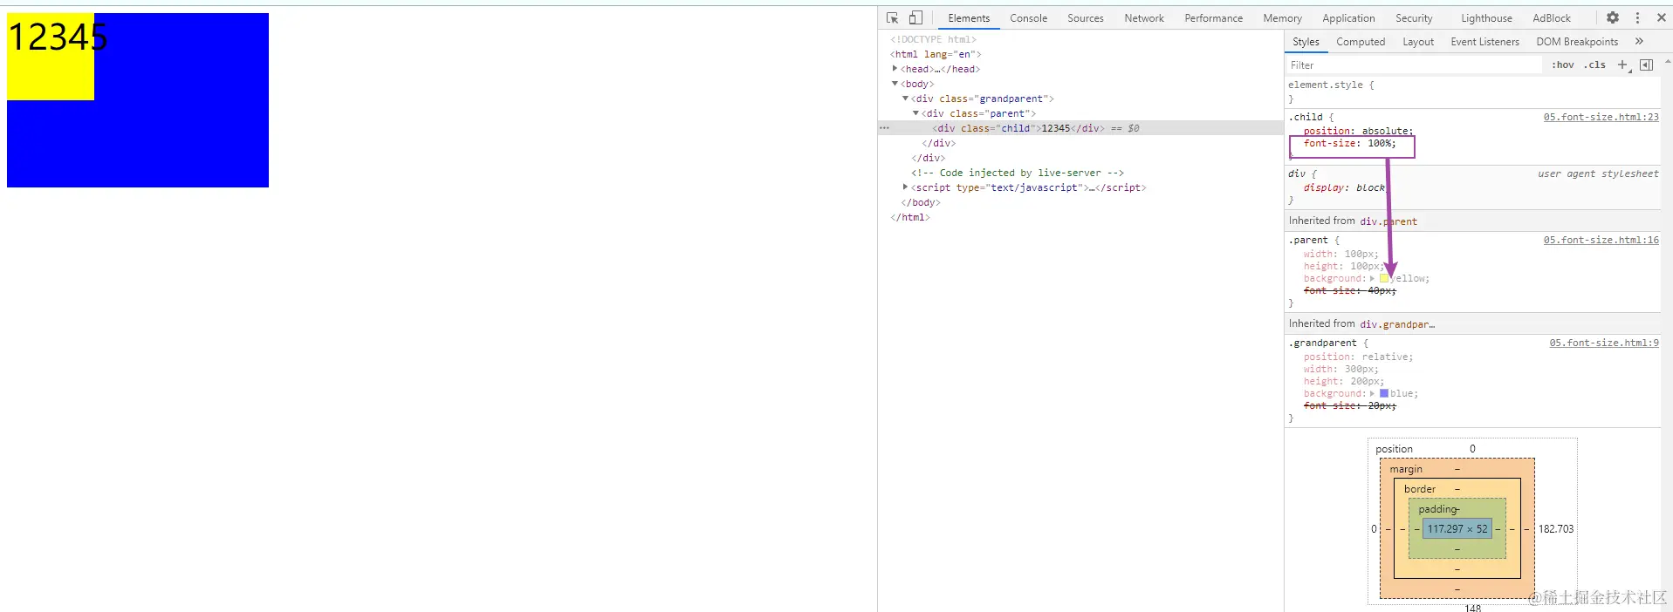1673x612 pixels.
Task: Select the closing </body> tag row
Action: (x=921, y=202)
